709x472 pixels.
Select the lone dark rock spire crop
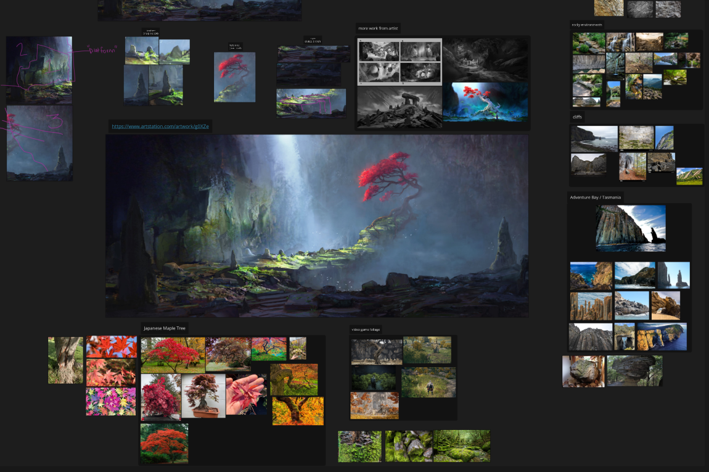tap(136, 85)
